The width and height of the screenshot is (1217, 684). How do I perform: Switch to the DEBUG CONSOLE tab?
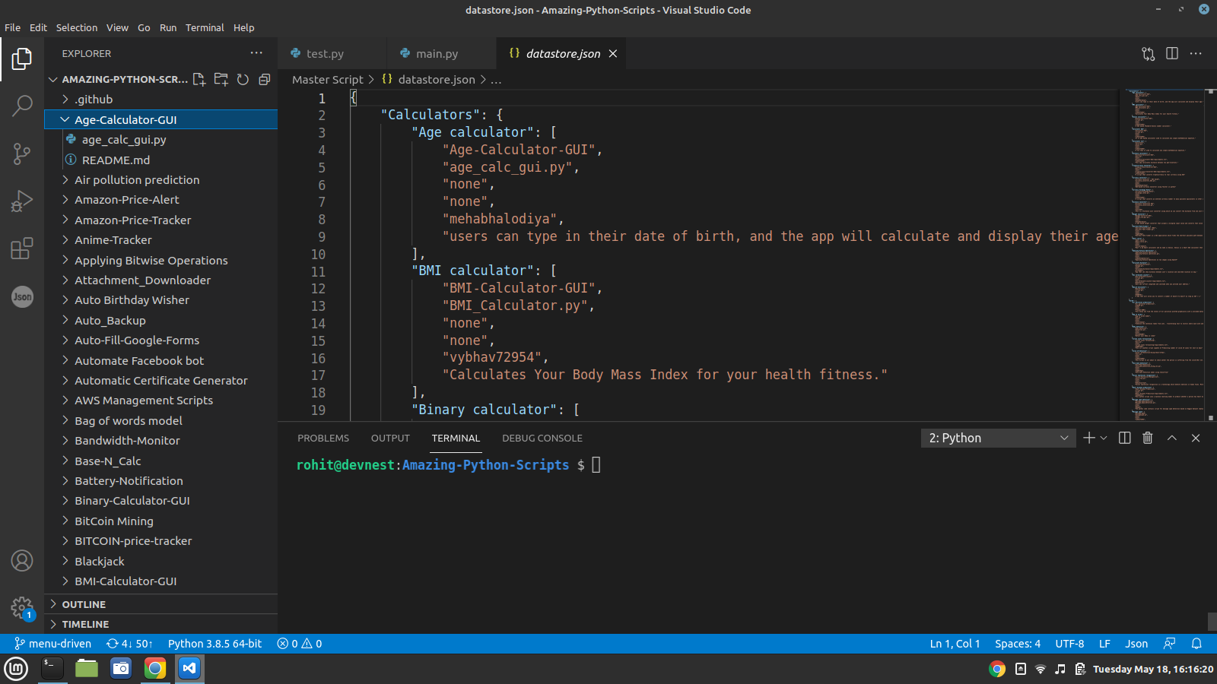click(542, 438)
